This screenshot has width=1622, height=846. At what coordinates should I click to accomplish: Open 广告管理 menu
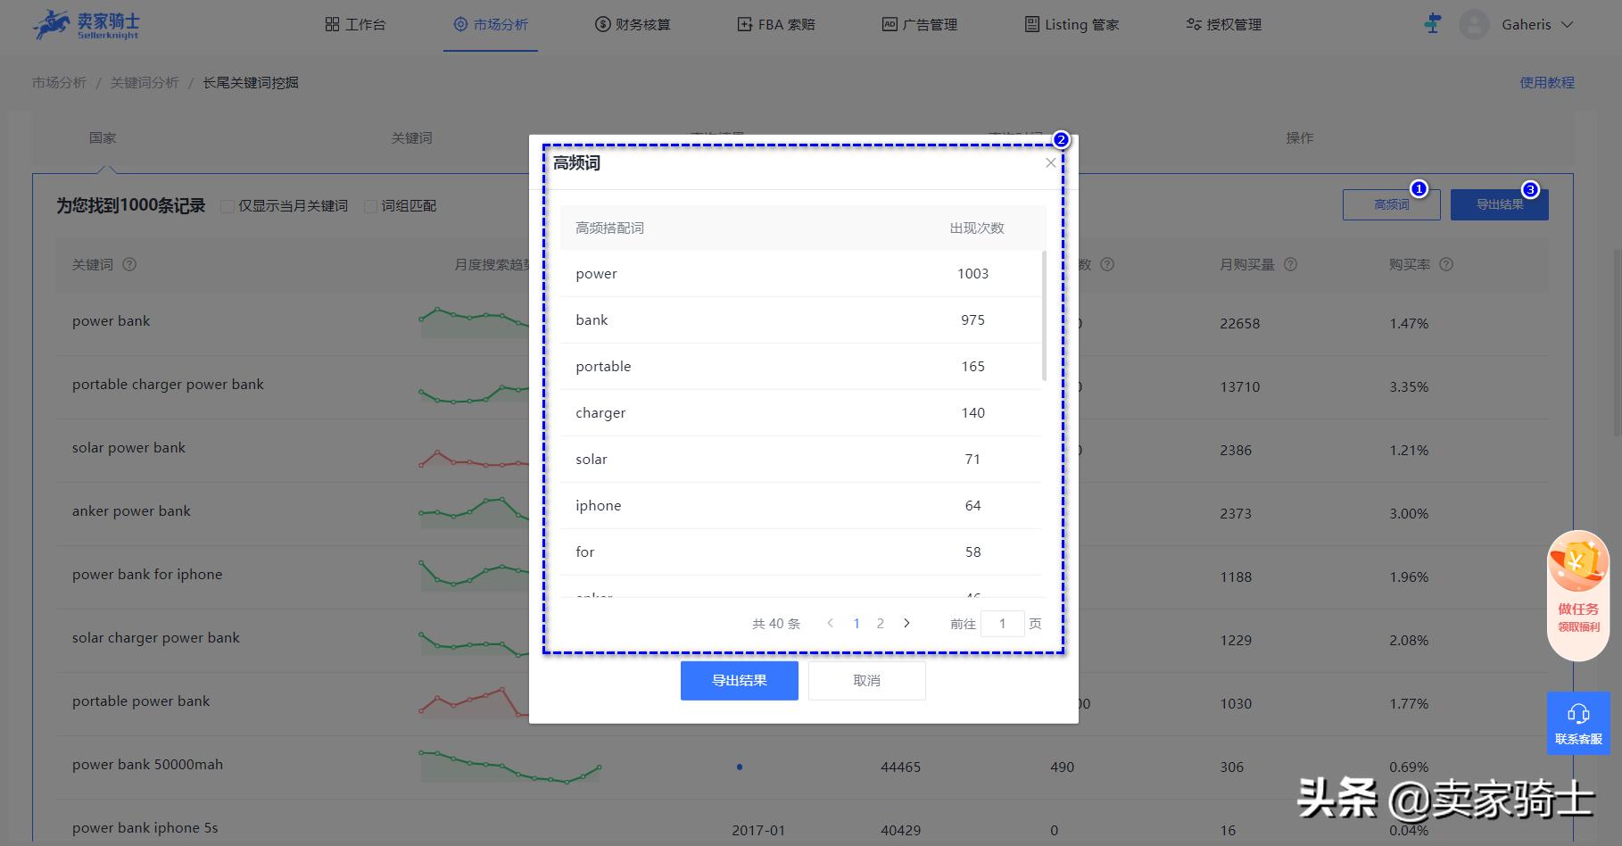click(x=920, y=24)
